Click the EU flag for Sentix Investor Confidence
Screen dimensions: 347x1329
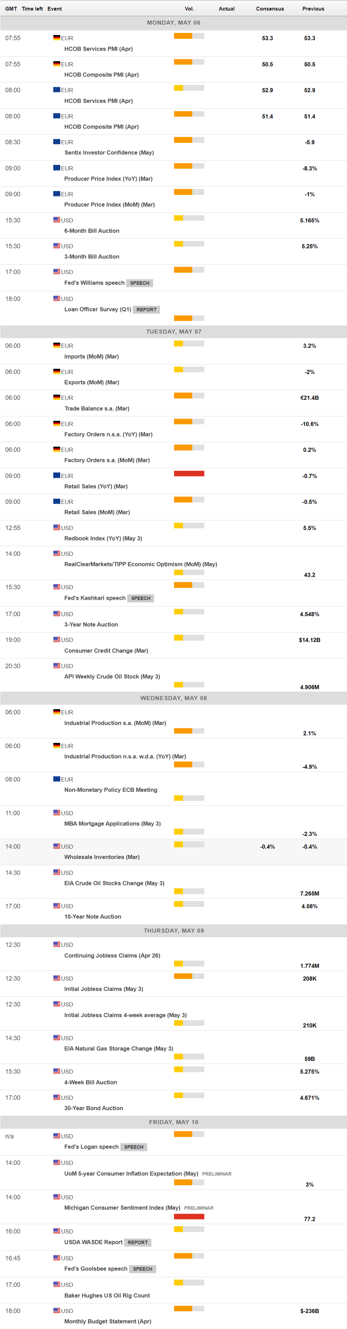57,142
